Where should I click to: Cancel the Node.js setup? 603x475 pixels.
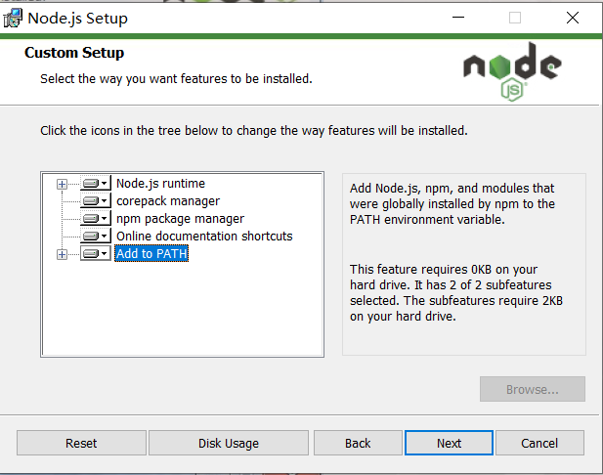click(x=539, y=443)
